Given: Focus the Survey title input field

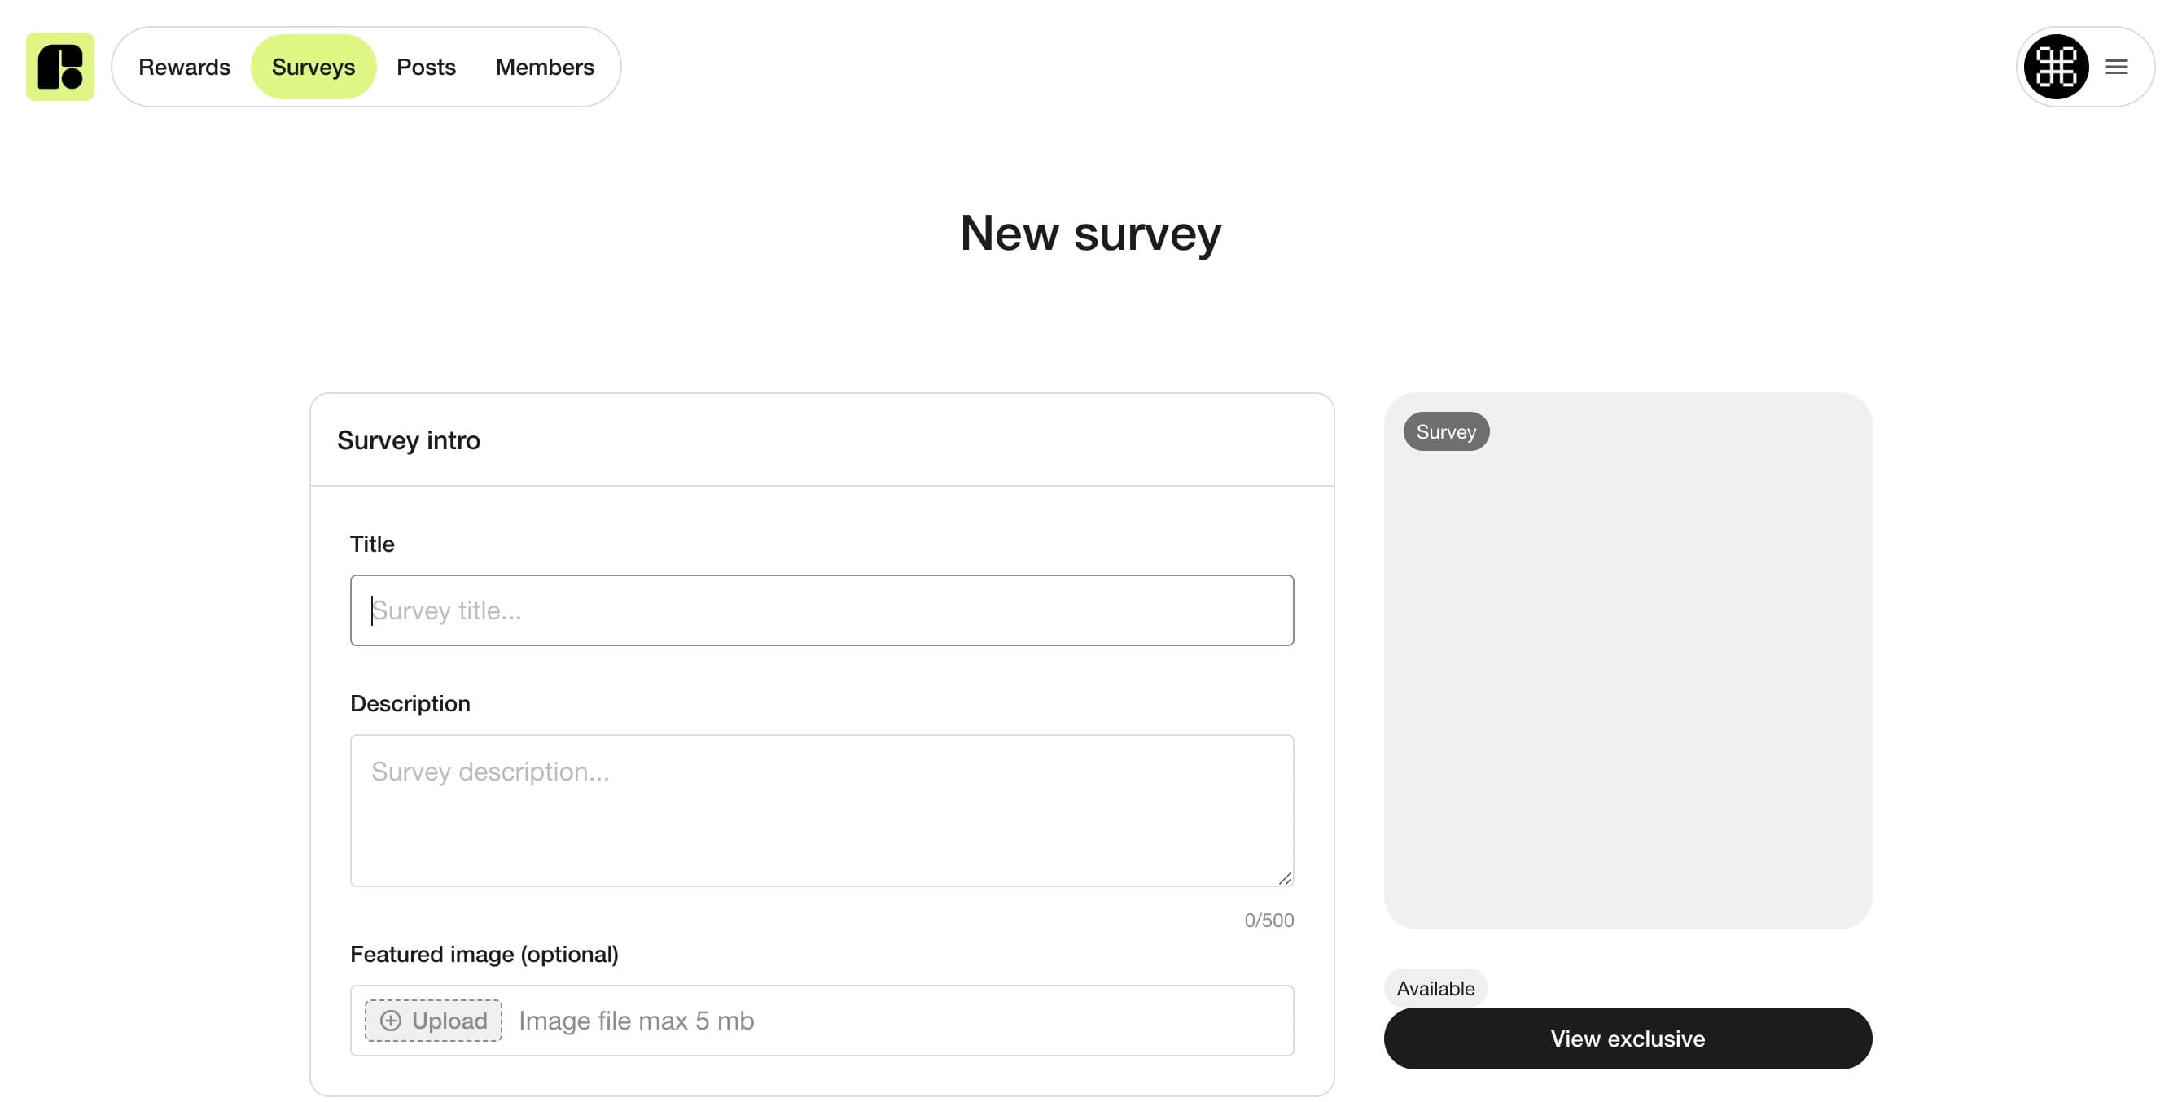Looking at the screenshot, I should pos(822,610).
